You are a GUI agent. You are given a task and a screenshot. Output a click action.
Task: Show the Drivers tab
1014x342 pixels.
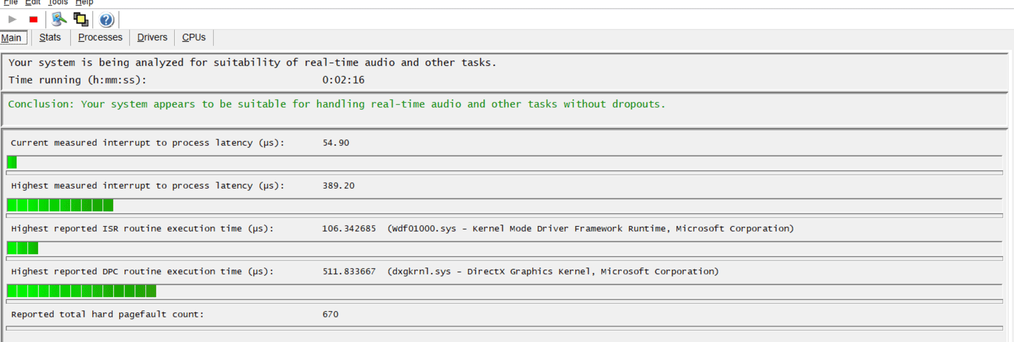tap(152, 38)
